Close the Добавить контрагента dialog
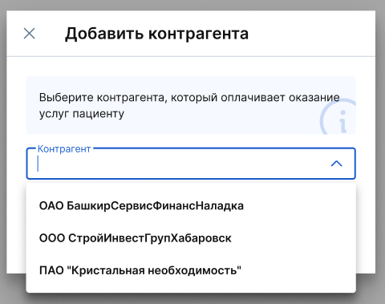Image resolution: width=385 pixels, height=304 pixels. [30, 34]
